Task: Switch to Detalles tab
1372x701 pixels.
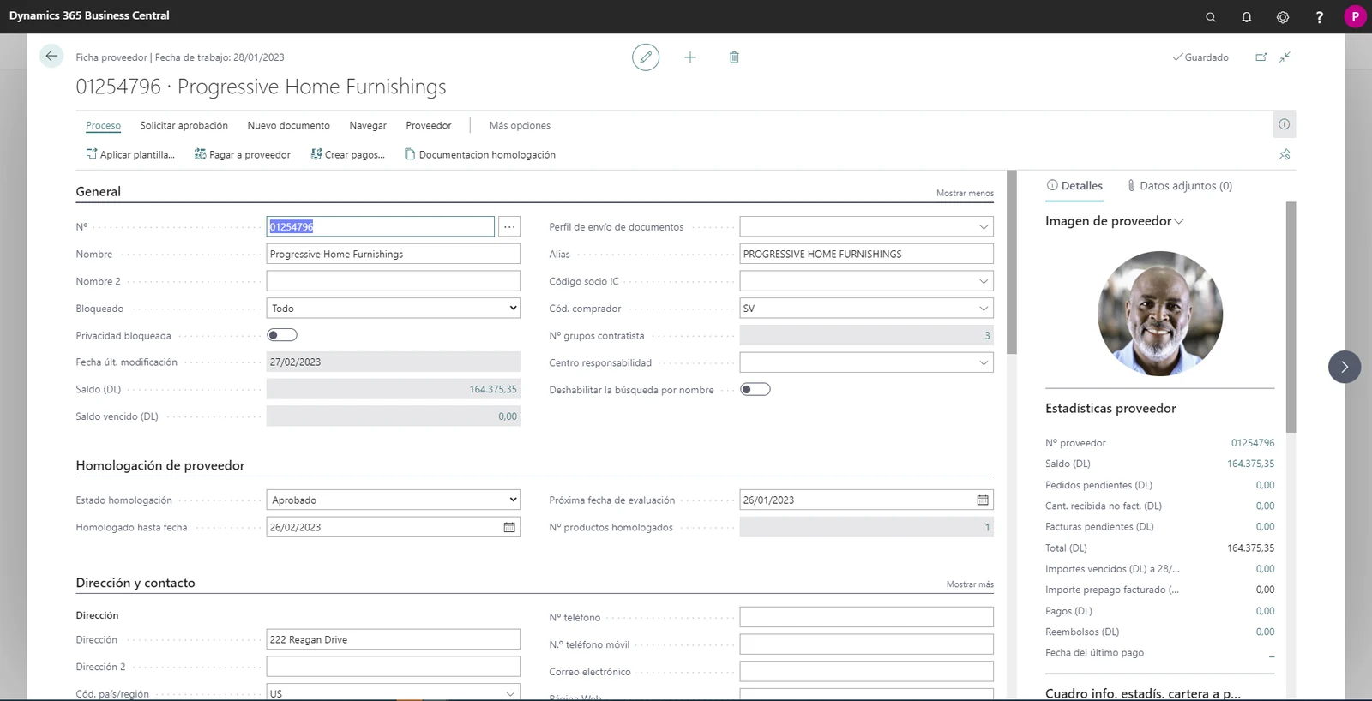Action: [1074, 185]
